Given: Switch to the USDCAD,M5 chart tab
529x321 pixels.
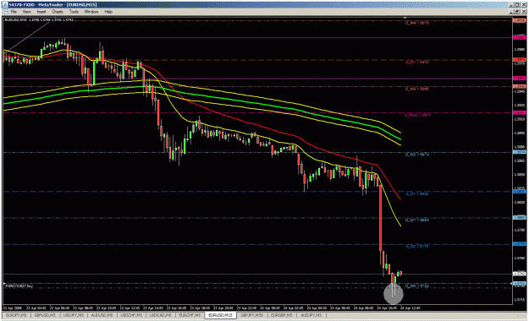Looking at the screenshot, I should click(x=161, y=315).
